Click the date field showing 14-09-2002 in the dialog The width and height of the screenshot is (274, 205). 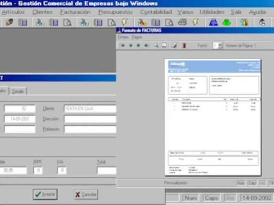click(x=20, y=119)
